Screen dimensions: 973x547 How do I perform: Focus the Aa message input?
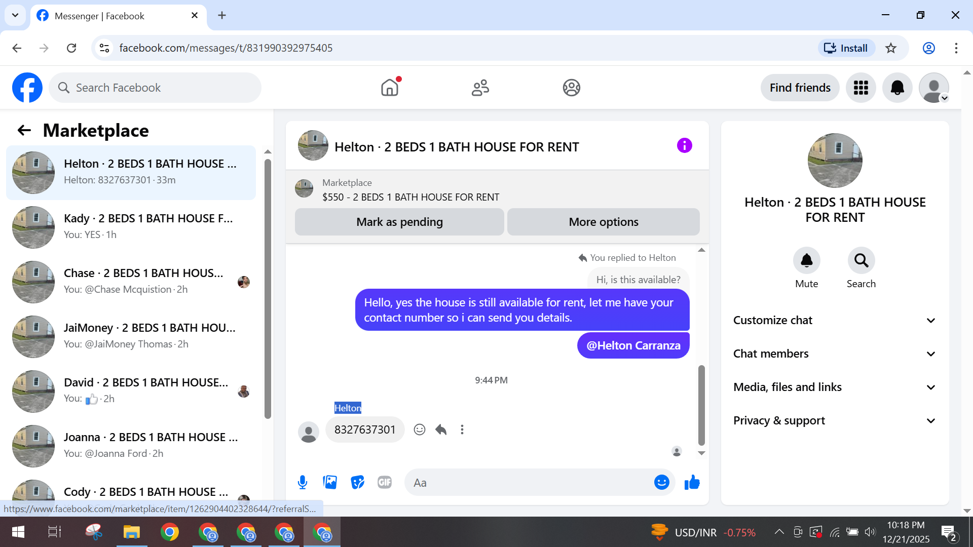tap(540, 482)
